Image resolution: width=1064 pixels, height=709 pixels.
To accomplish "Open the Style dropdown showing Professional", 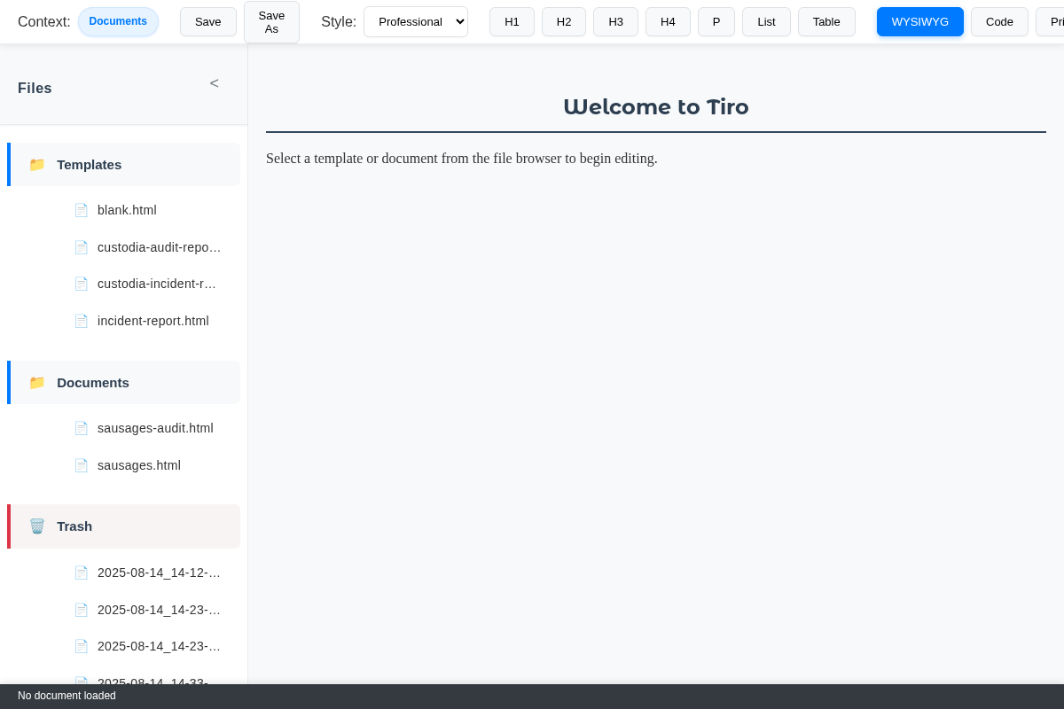I will point(415,21).
